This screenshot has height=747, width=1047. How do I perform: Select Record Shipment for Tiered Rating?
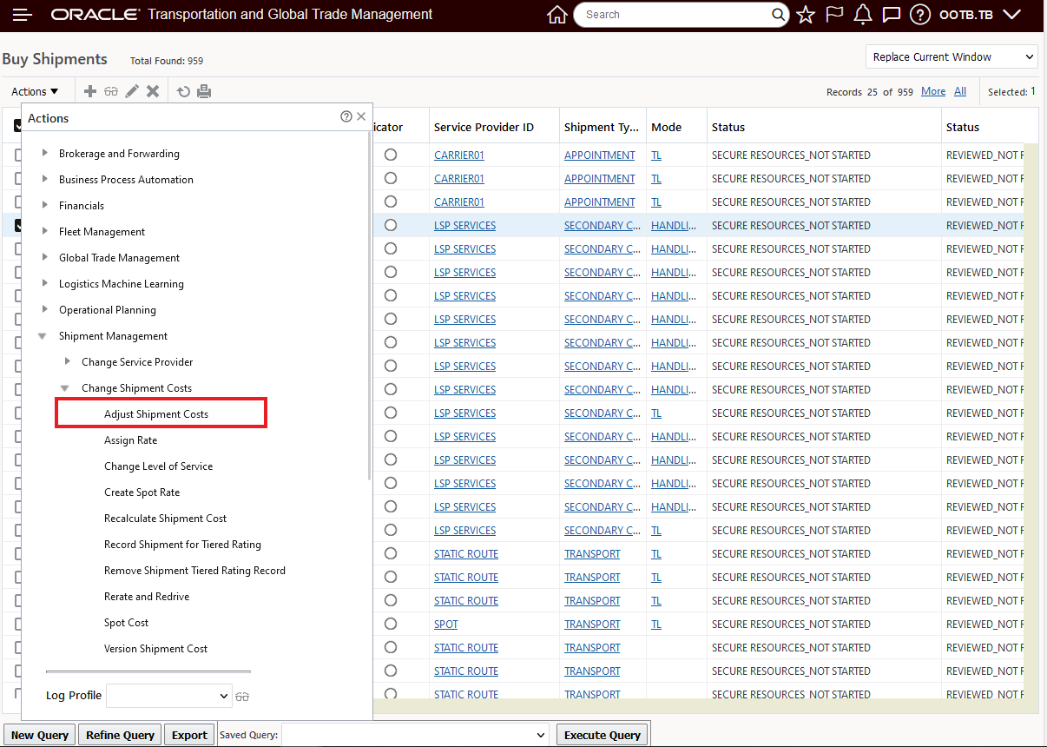tap(182, 544)
